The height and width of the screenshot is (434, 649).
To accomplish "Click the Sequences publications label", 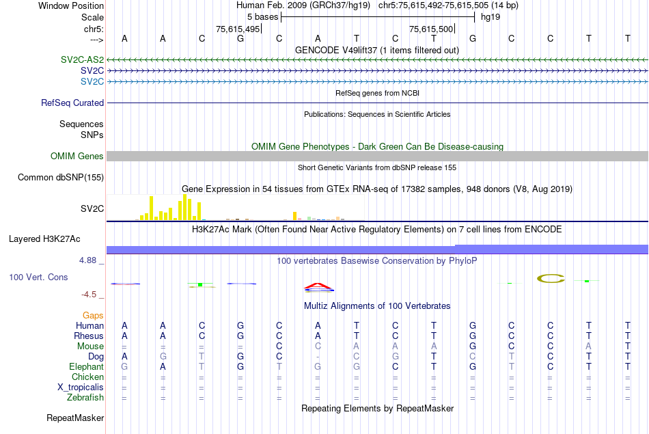I will tap(81, 124).
